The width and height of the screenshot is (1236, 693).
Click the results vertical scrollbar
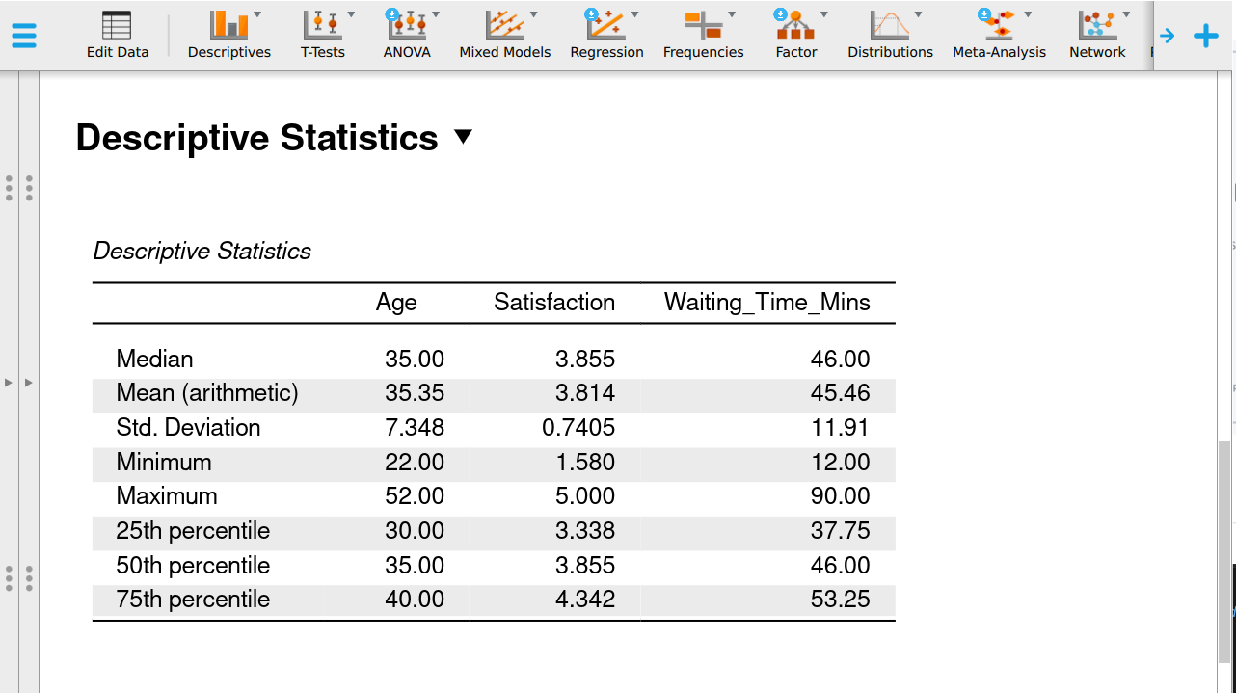[1224, 554]
